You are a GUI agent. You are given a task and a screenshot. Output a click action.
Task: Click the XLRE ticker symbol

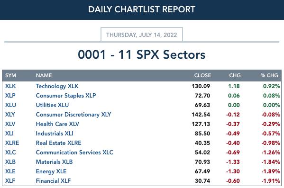tap(12, 143)
